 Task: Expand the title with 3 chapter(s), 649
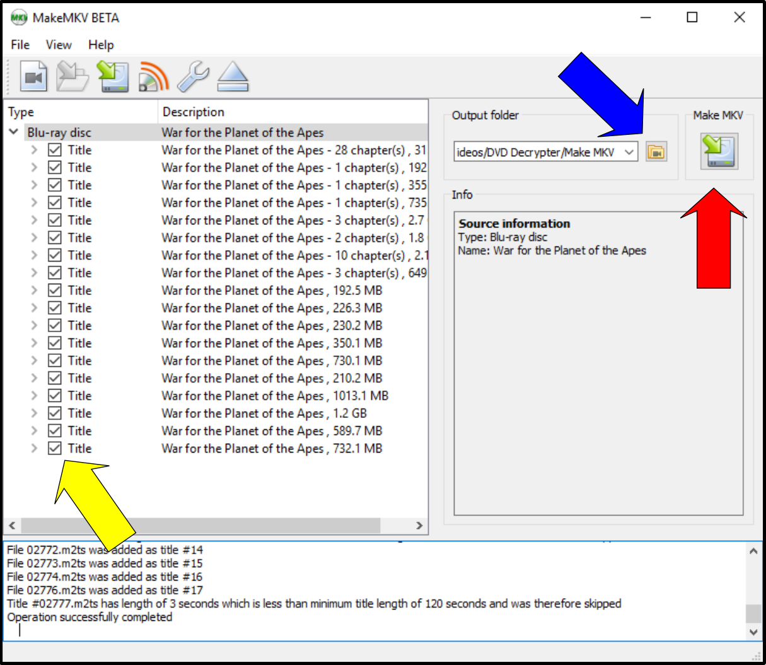click(35, 273)
